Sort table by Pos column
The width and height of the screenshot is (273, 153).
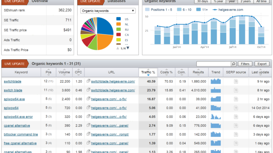(48, 72)
